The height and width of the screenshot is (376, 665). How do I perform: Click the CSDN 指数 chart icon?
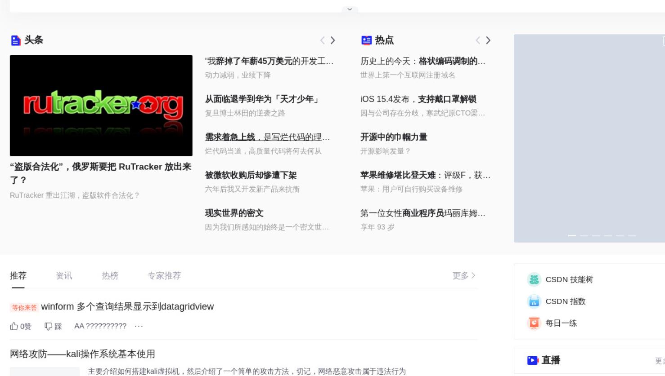pyautogui.click(x=534, y=301)
